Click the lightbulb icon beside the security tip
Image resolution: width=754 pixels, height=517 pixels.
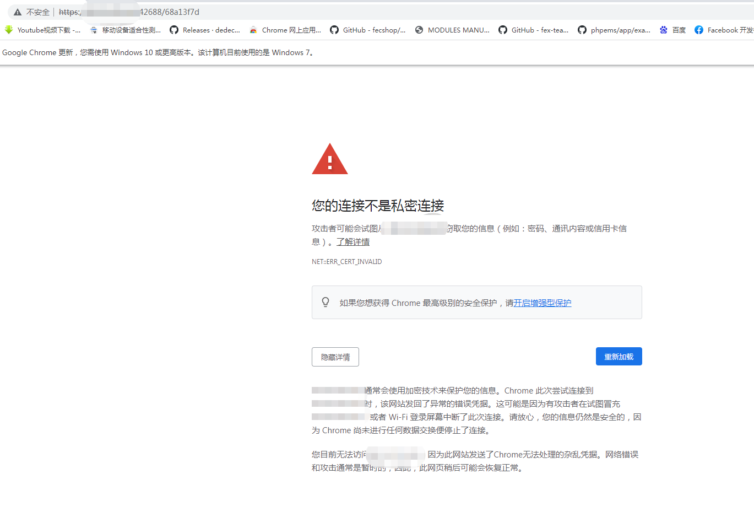pyautogui.click(x=325, y=302)
